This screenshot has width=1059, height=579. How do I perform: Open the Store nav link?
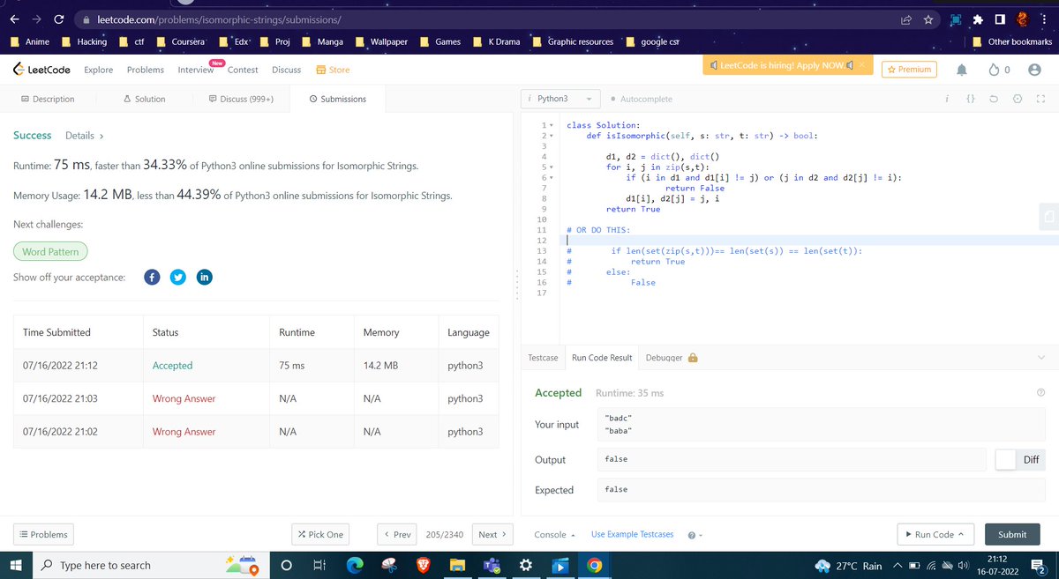pos(332,70)
